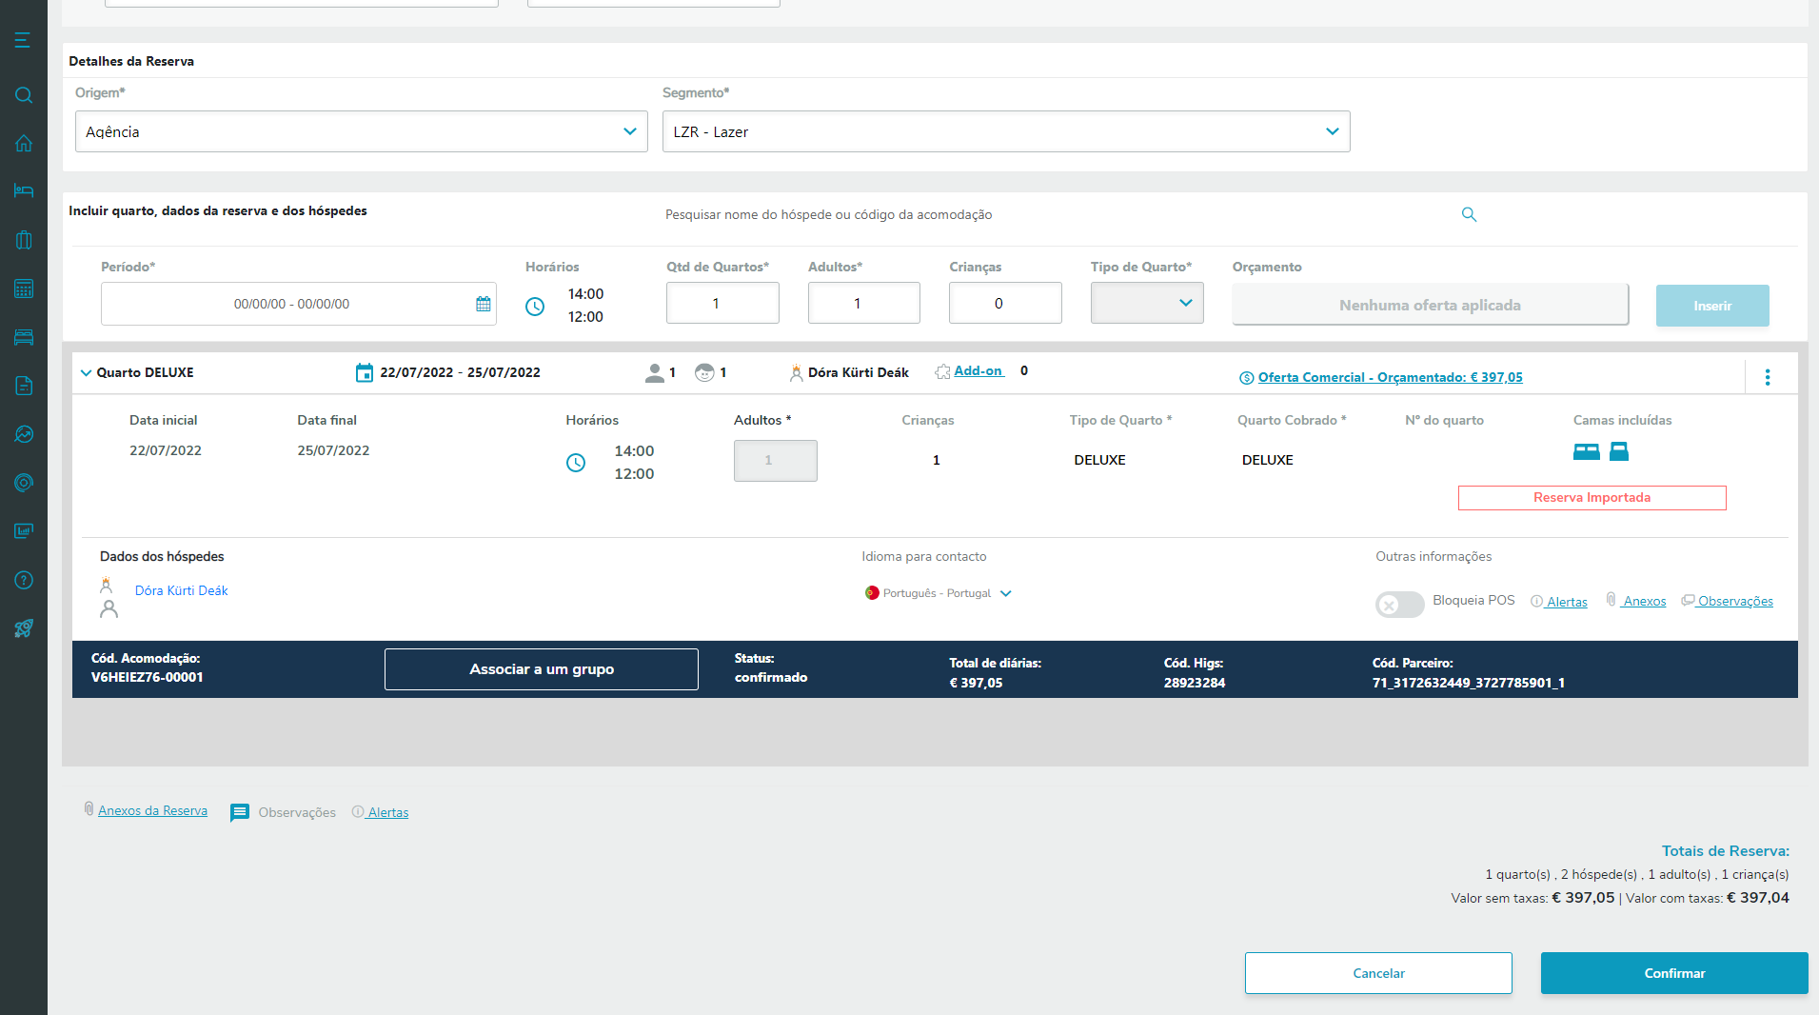Click the hamburger menu icon in sidebar
Viewport: 1819px width, 1015px height.
(x=23, y=40)
